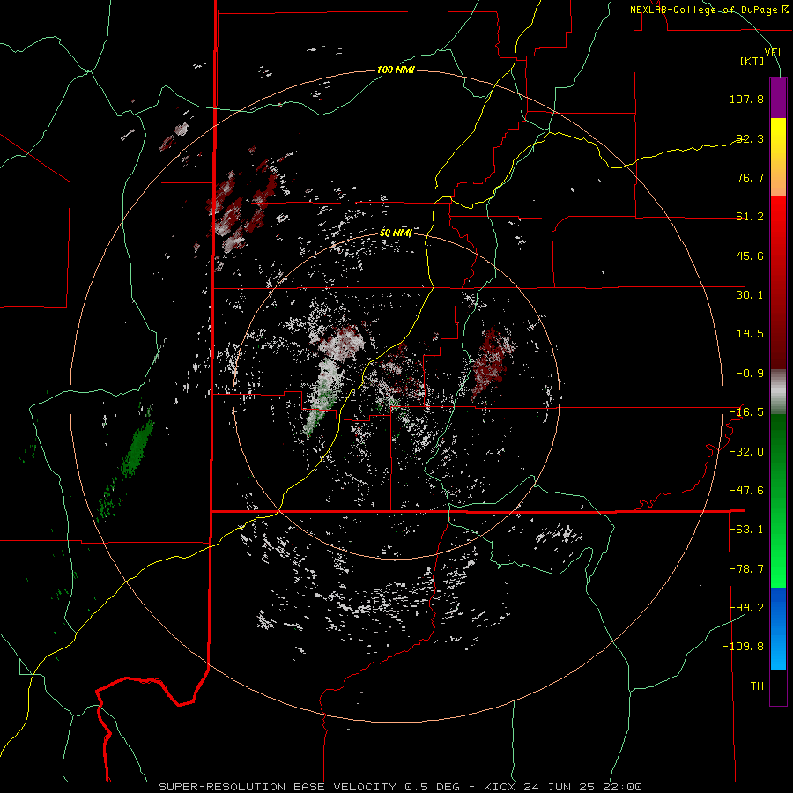This screenshot has width=793, height=793.
Task: Select the 92.3 legend value
Action: click(750, 138)
